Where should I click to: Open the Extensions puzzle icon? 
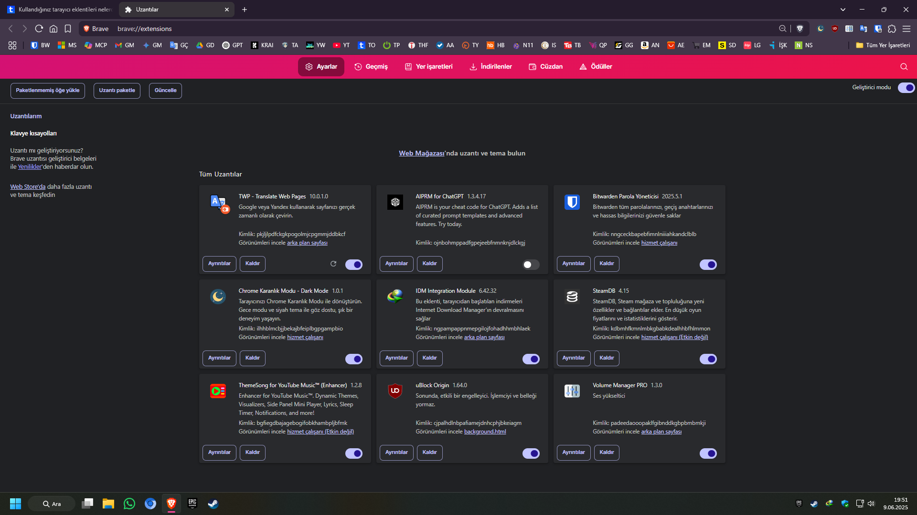(x=892, y=29)
